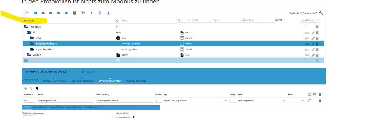
Task: Toggle text size icon in objects toolbar
Action: (83, 13)
